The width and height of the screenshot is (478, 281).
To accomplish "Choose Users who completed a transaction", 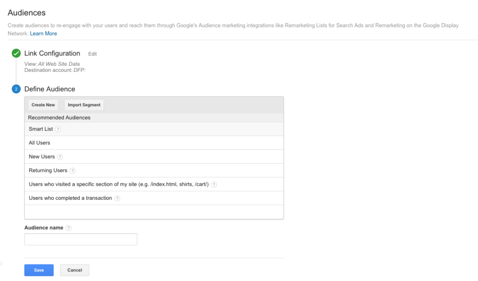I will point(70,198).
